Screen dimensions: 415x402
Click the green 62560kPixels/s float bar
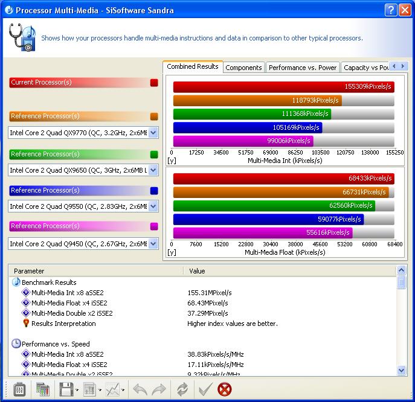click(274, 206)
